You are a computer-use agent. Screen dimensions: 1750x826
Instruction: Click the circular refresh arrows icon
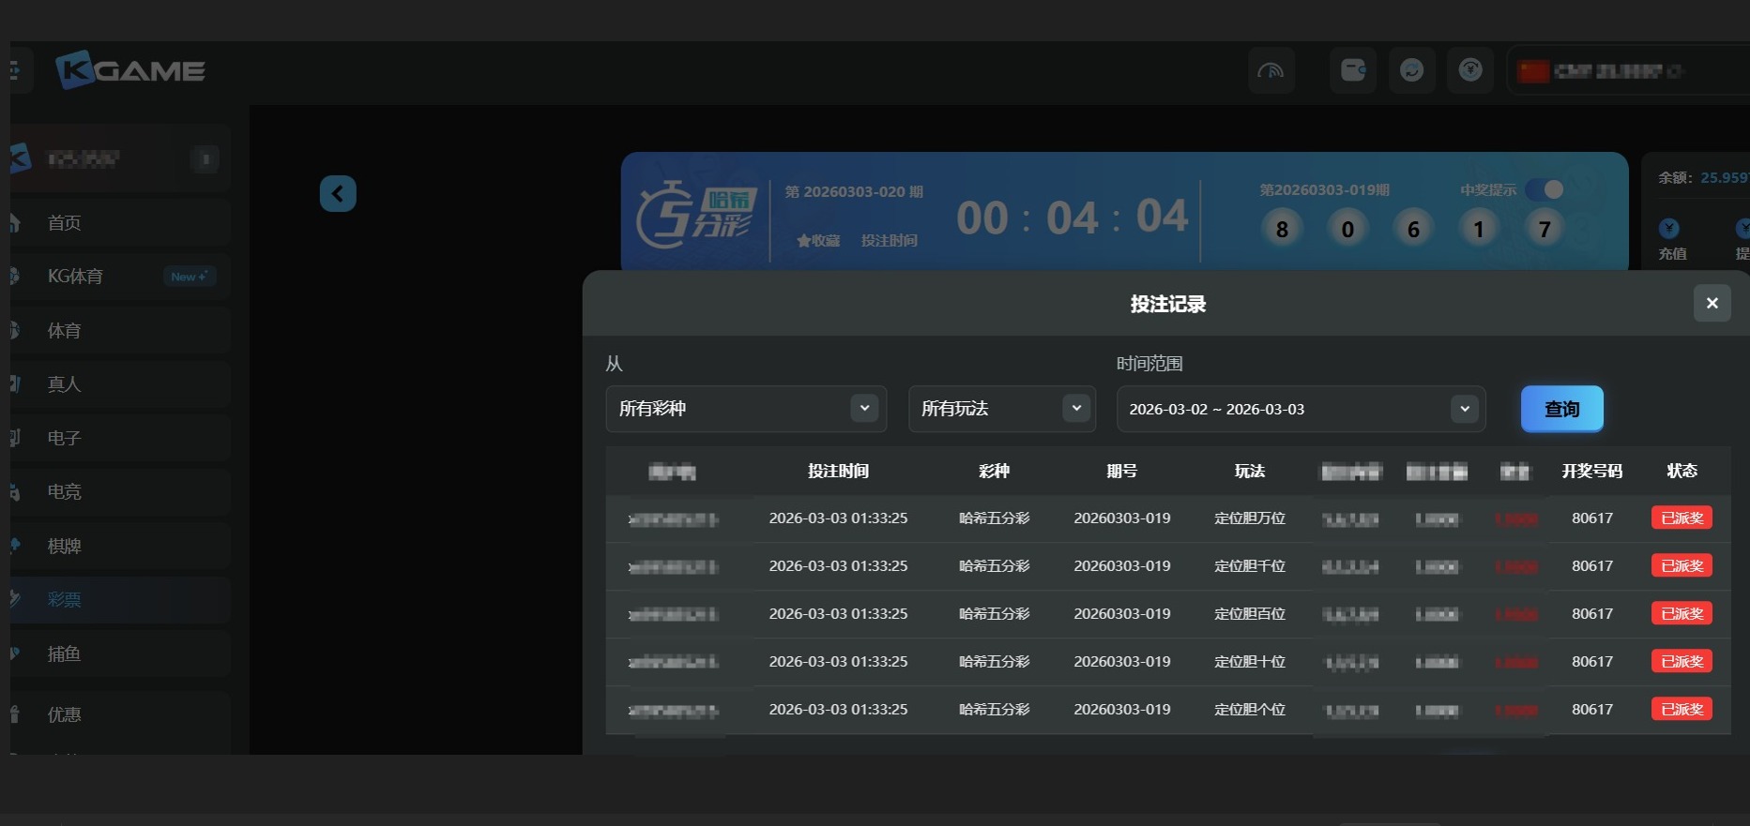point(1411,70)
